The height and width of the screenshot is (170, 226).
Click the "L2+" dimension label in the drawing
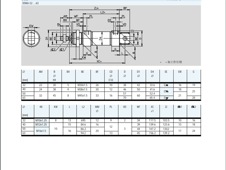coord(103,12)
